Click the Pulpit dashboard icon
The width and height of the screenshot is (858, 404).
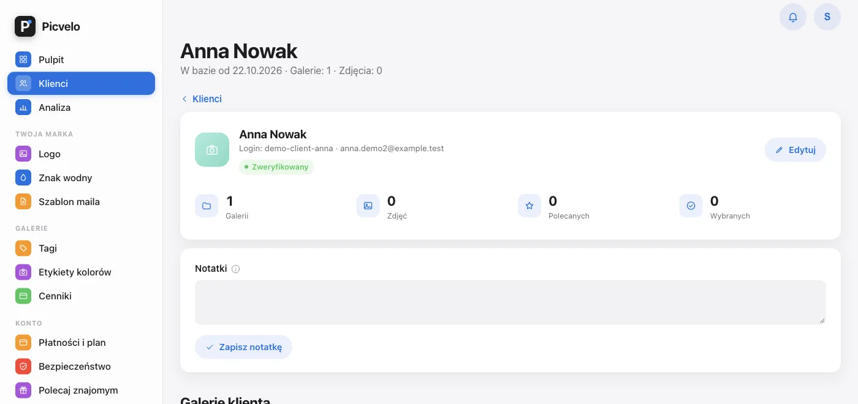23,59
